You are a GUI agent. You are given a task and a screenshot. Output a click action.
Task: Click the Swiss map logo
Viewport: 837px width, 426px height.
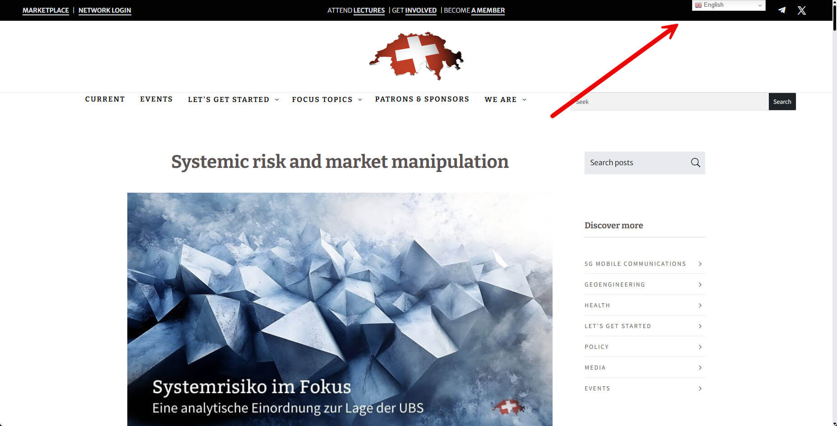(x=416, y=56)
